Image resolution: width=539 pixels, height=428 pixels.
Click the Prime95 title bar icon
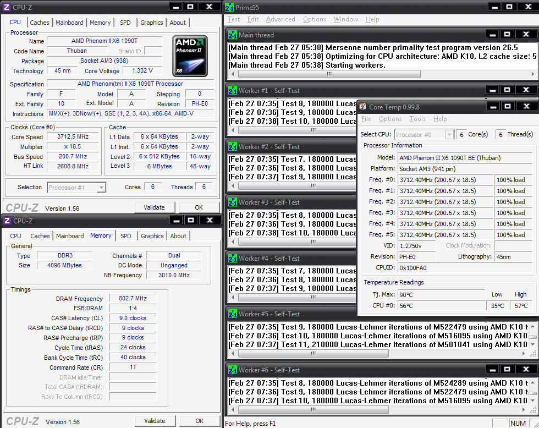click(229, 7)
